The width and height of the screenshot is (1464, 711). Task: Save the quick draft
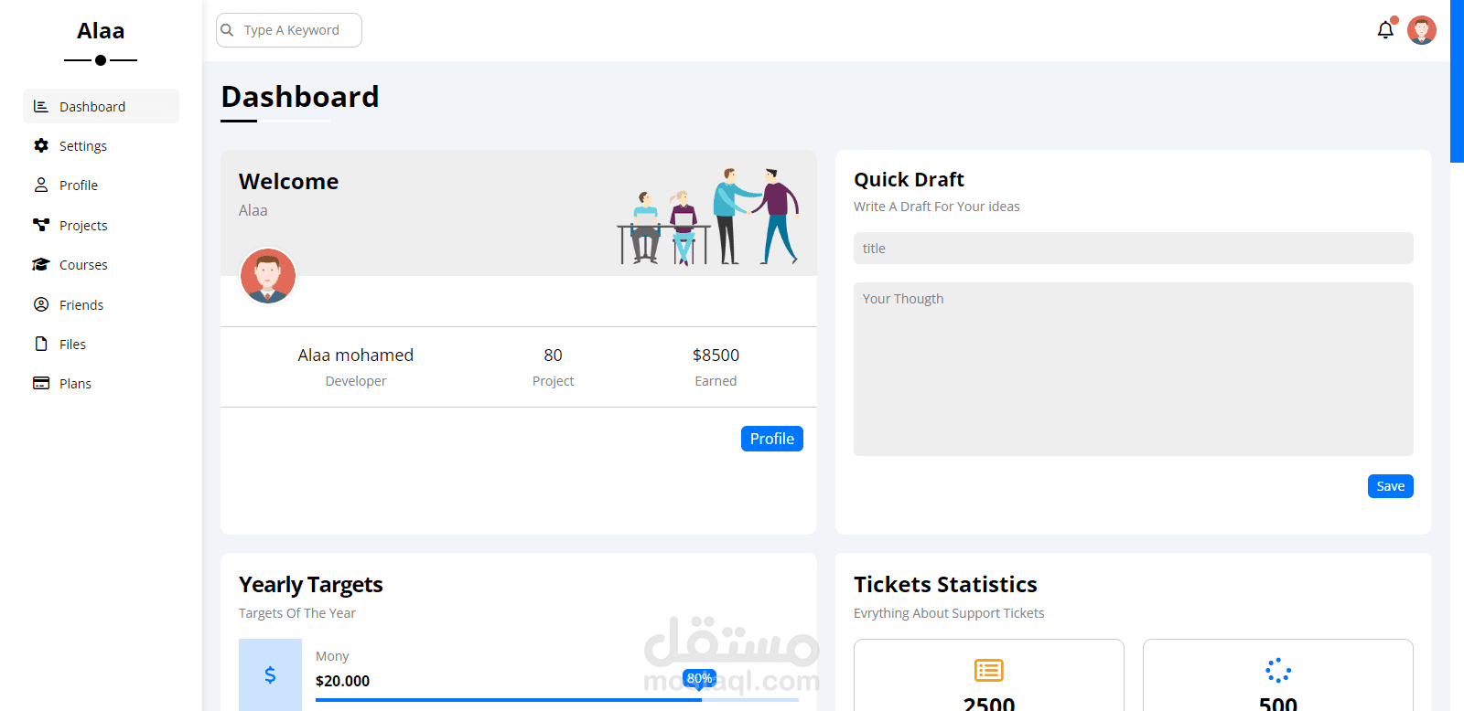[x=1391, y=486]
